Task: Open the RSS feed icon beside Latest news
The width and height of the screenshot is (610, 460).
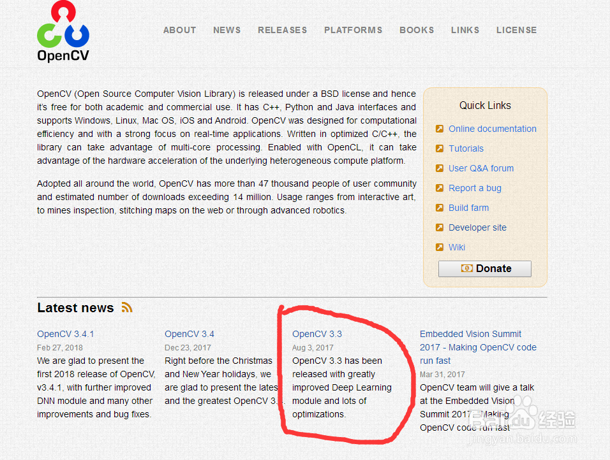Action: tap(127, 307)
